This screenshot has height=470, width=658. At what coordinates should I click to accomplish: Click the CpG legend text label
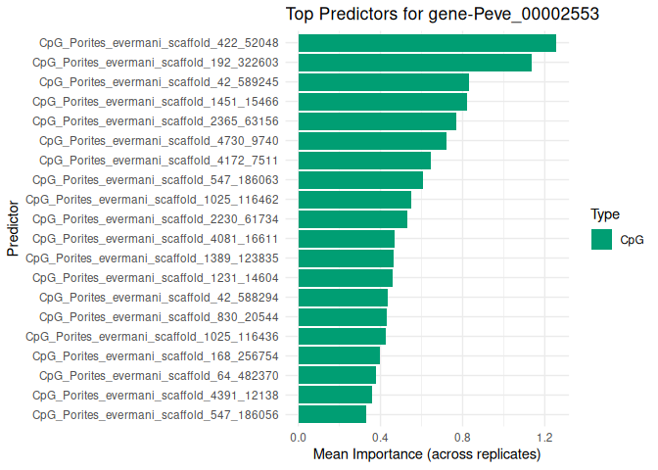click(x=632, y=240)
